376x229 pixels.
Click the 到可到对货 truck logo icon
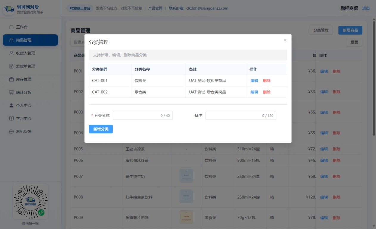tap(9, 9)
